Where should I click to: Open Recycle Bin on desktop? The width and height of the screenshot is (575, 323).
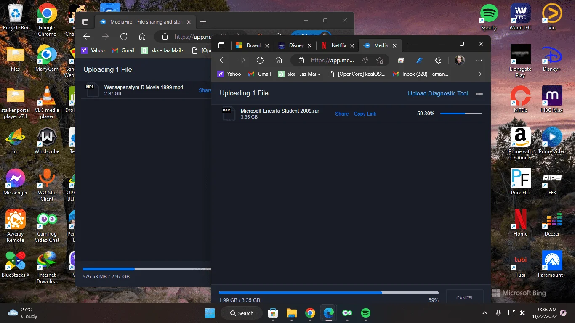(x=16, y=17)
